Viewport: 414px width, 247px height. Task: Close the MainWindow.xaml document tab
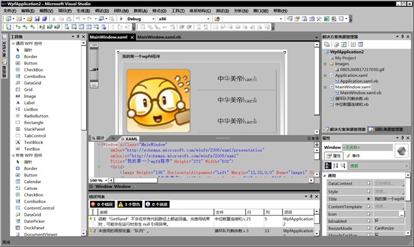(132, 38)
